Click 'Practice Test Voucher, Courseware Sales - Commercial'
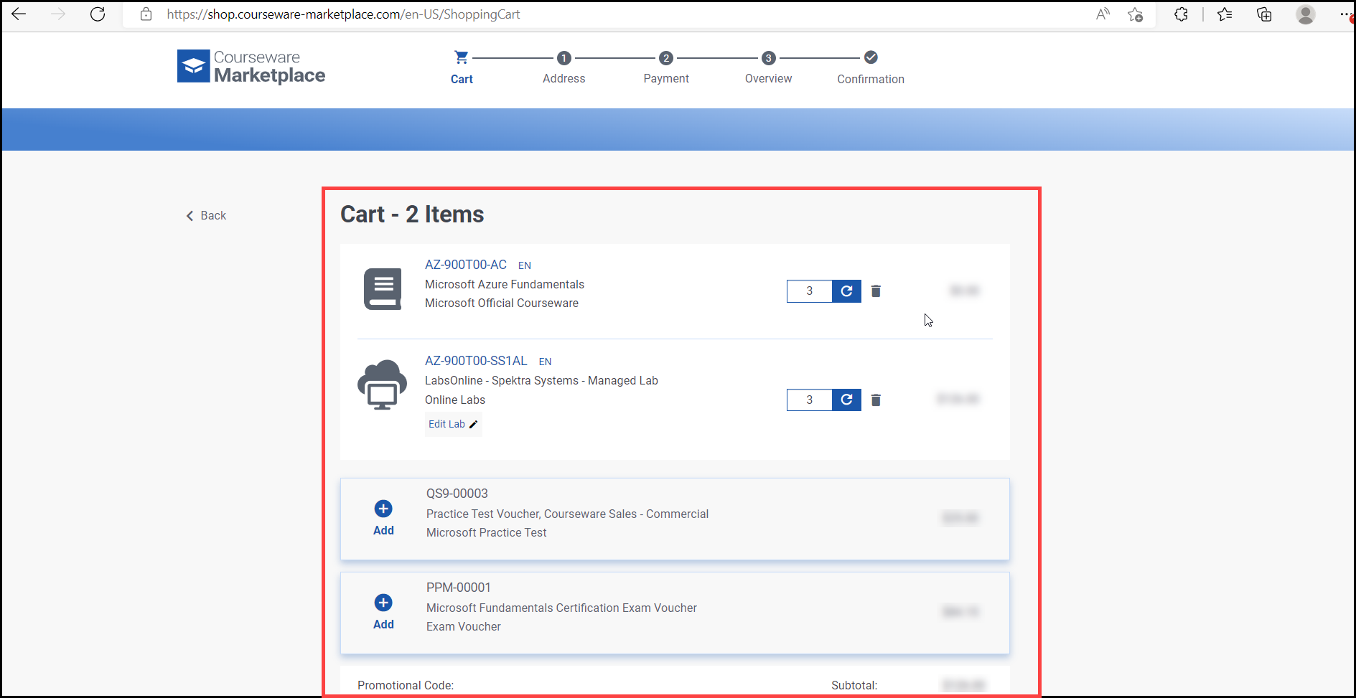Viewport: 1356px width, 698px height. [567, 514]
